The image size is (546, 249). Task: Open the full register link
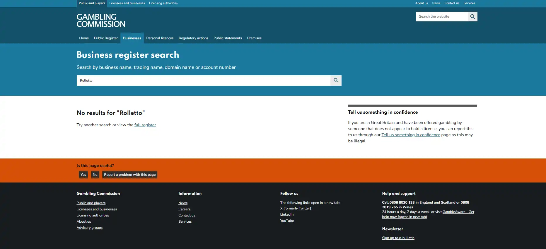click(145, 125)
